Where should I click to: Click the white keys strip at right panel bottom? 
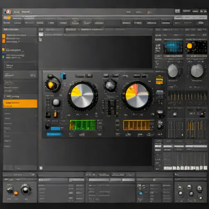[185, 168]
